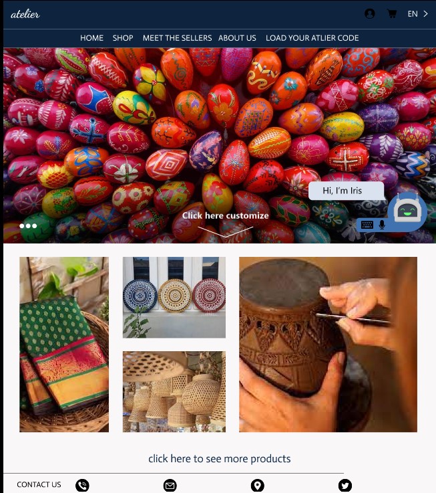Image resolution: width=436 pixels, height=493 pixels.
Task: Click the 'Click here customize' text
Action: pos(226,215)
